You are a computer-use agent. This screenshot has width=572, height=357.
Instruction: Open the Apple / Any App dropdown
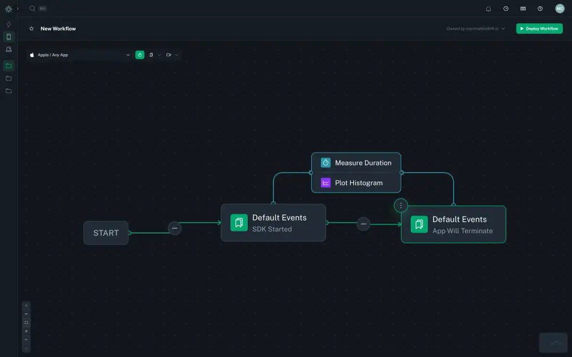(x=80, y=55)
